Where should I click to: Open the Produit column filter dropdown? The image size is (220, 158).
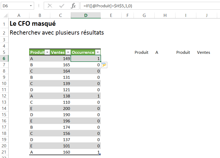pos(47,52)
